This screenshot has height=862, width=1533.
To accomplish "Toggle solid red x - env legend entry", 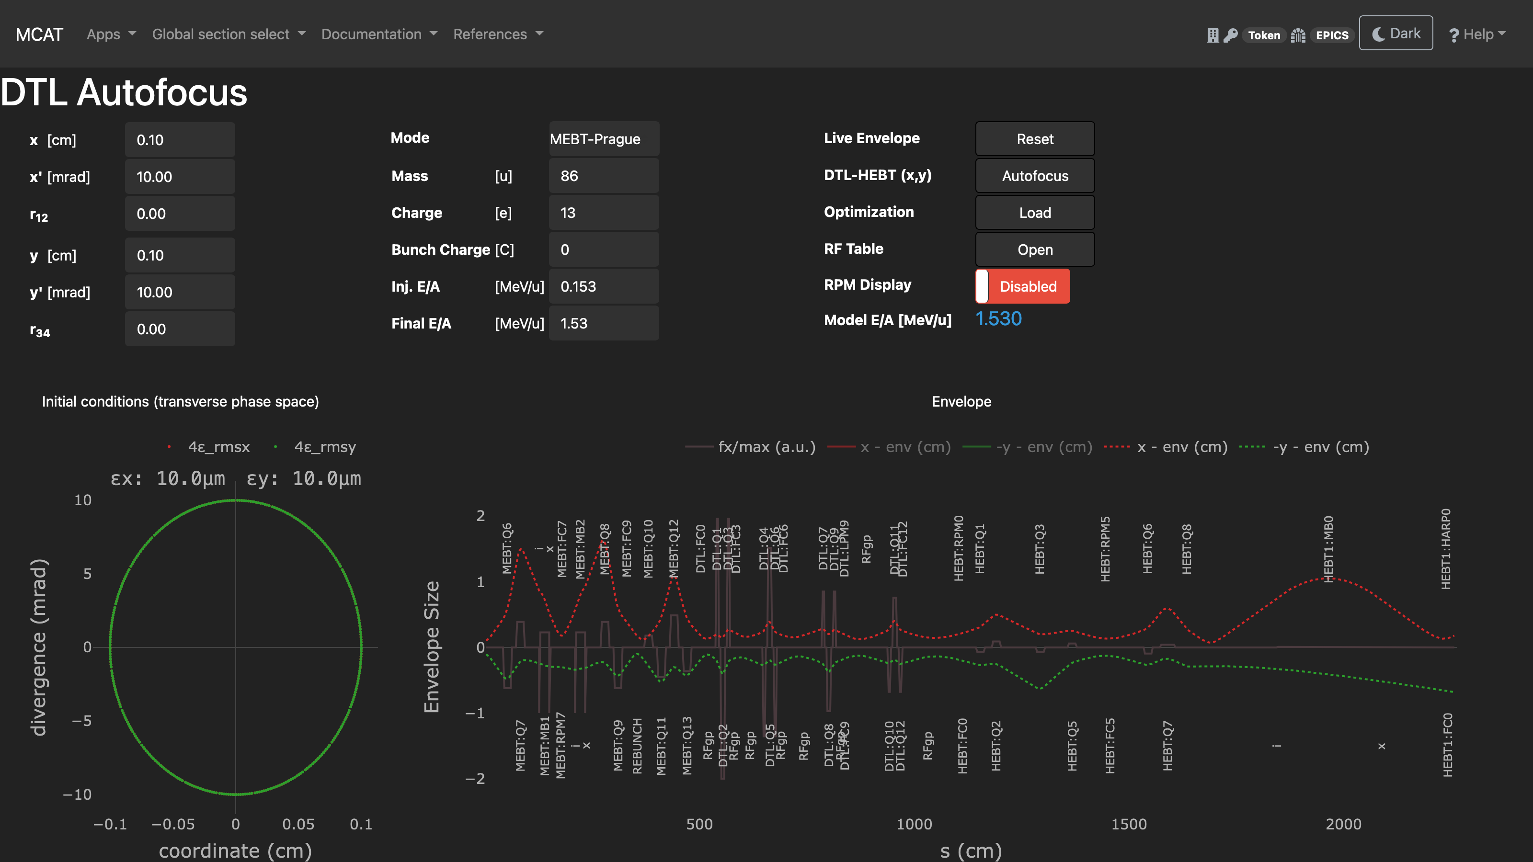I will pos(889,447).
